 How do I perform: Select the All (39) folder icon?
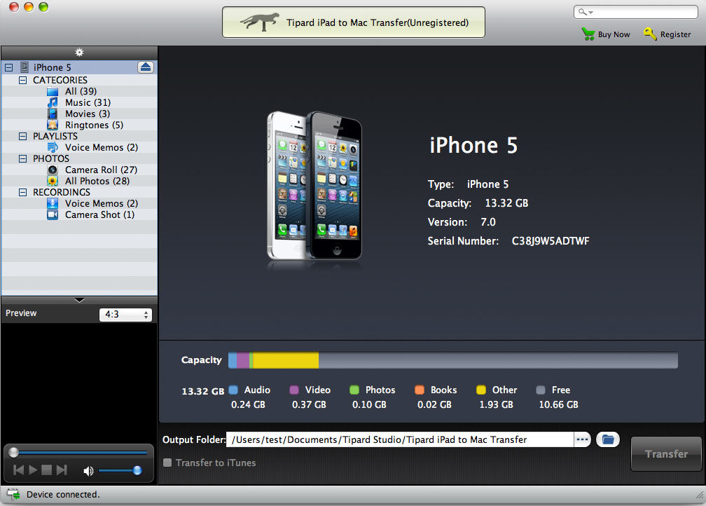tap(53, 92)
